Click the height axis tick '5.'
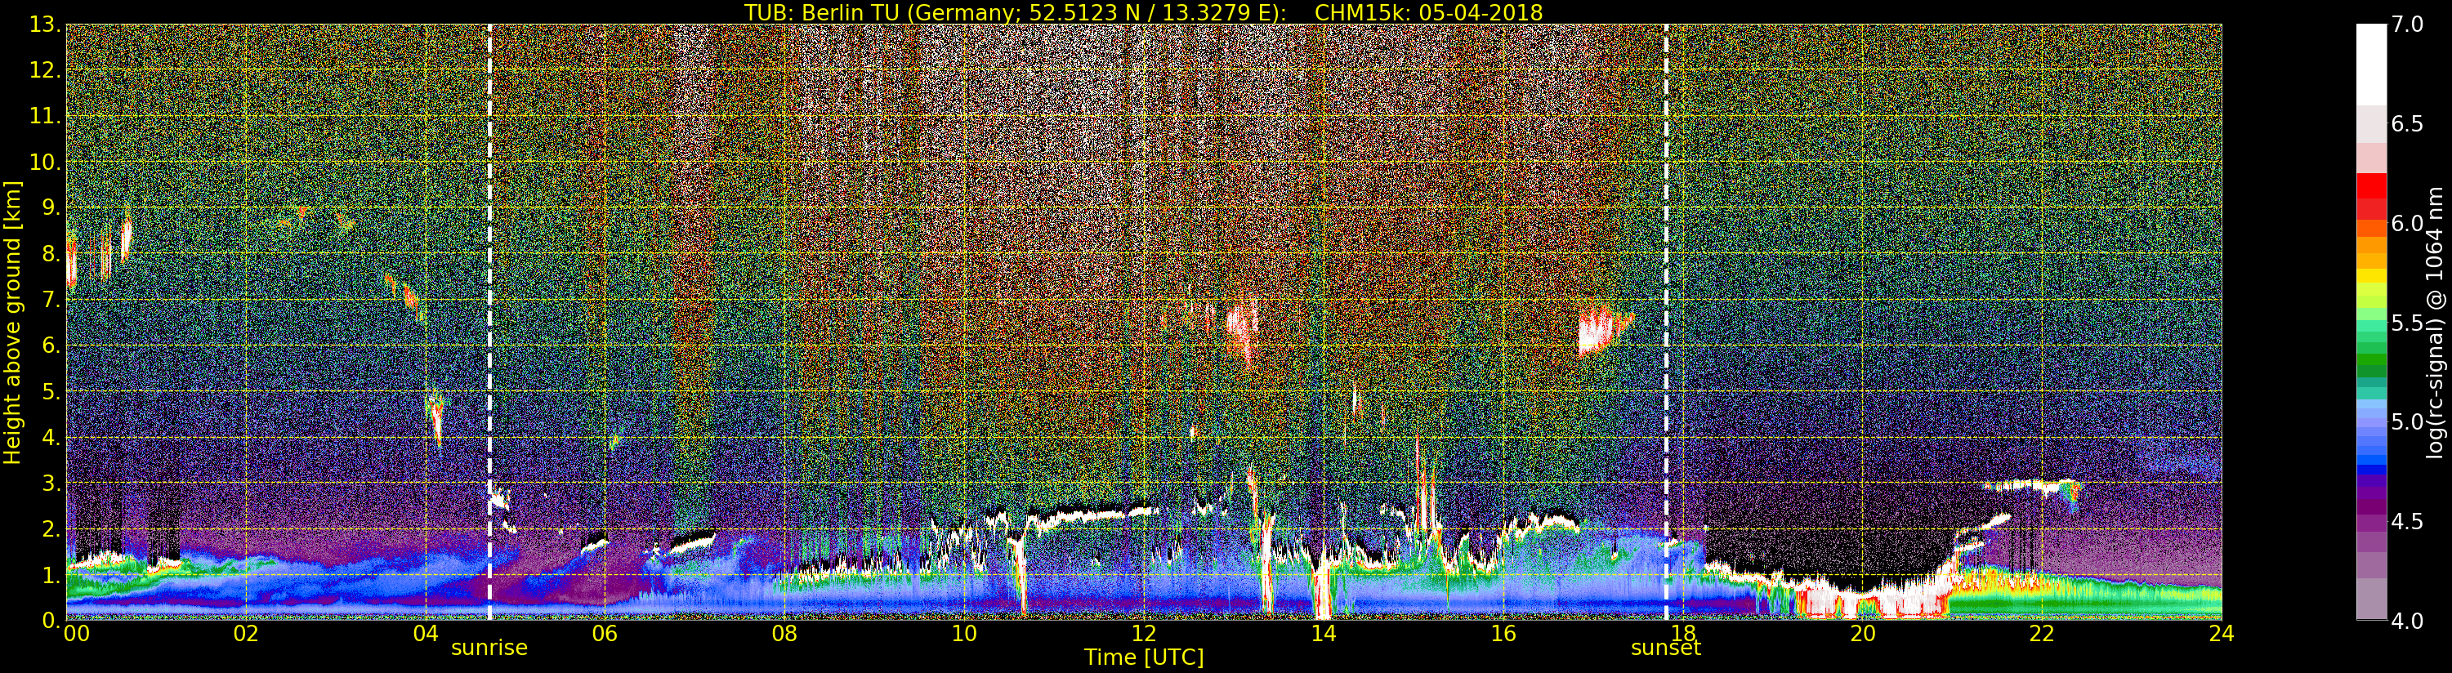 [51, 392]
